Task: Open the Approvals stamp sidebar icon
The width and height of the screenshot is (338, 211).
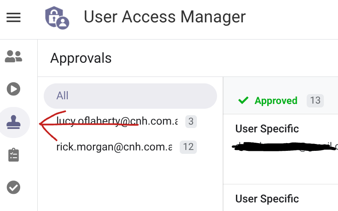Action: [x=14, y=122]
